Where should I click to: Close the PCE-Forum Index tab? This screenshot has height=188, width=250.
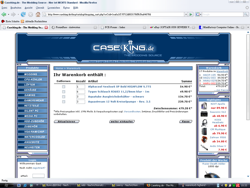tap(144, 28)
